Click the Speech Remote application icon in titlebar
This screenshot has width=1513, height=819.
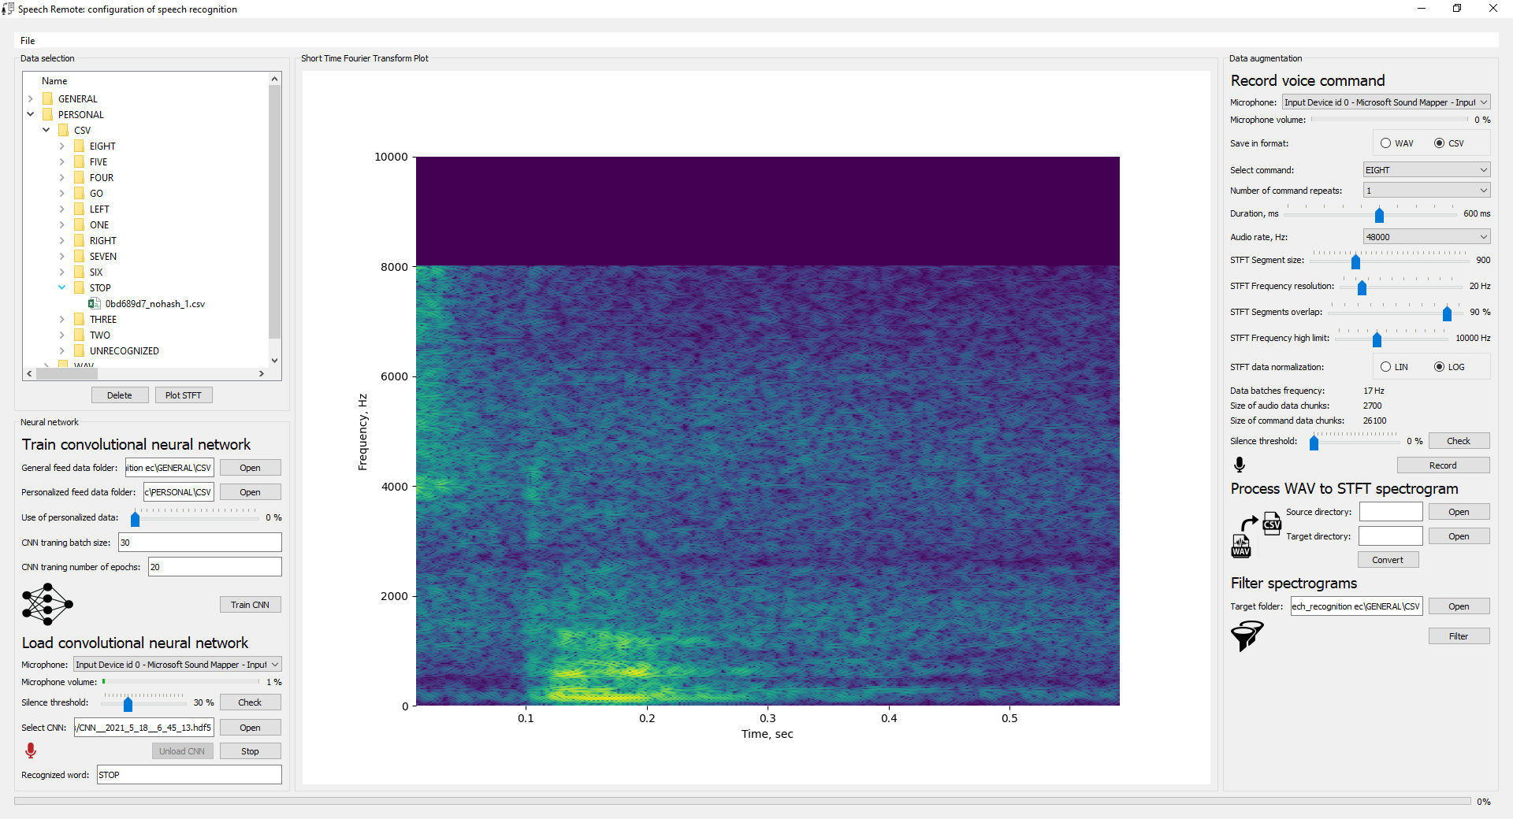coord(8,9)
